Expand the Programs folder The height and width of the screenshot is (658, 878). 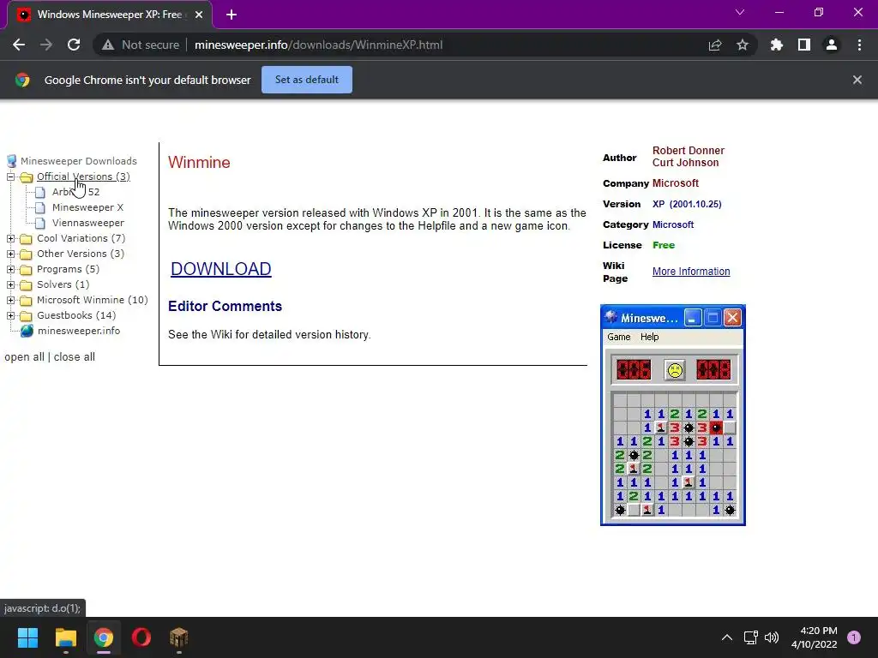(10, 269)
